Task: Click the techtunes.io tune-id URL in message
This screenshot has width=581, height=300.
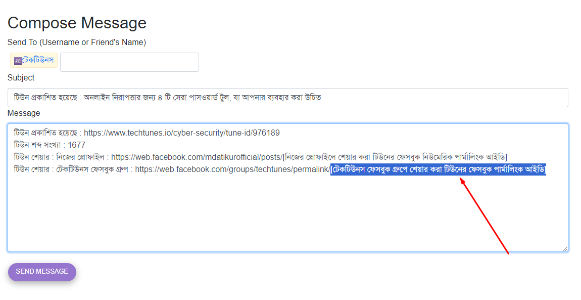Action: [181, 133]
